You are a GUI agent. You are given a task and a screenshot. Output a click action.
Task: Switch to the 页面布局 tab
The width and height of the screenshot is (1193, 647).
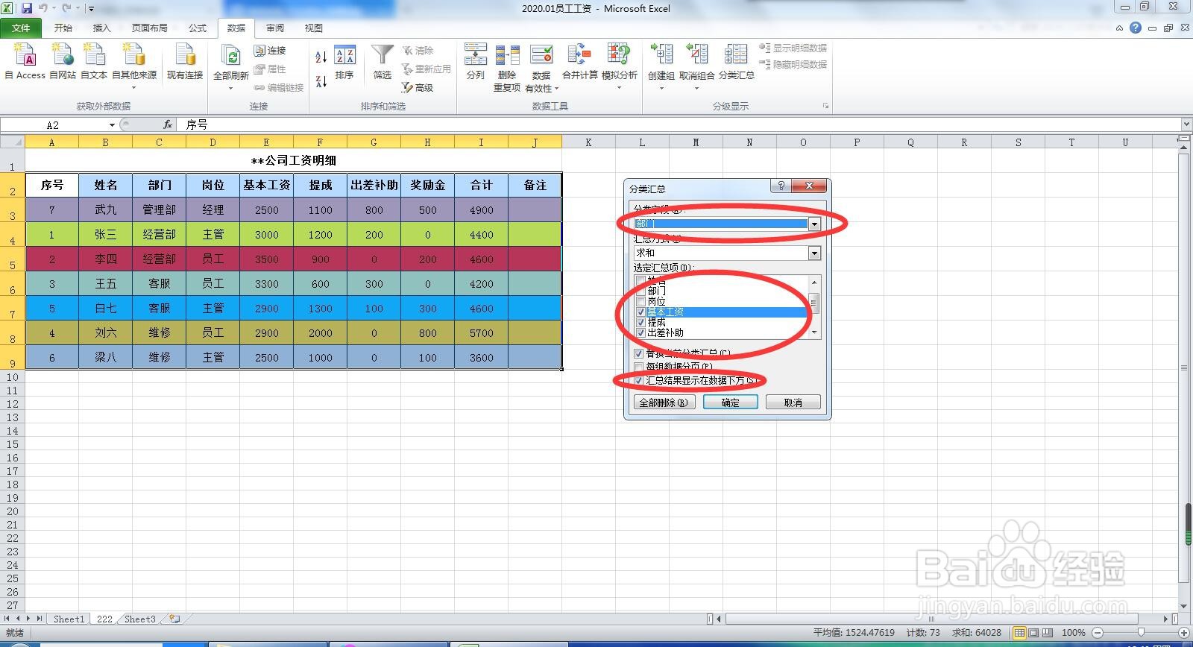[x=149, y=28]
